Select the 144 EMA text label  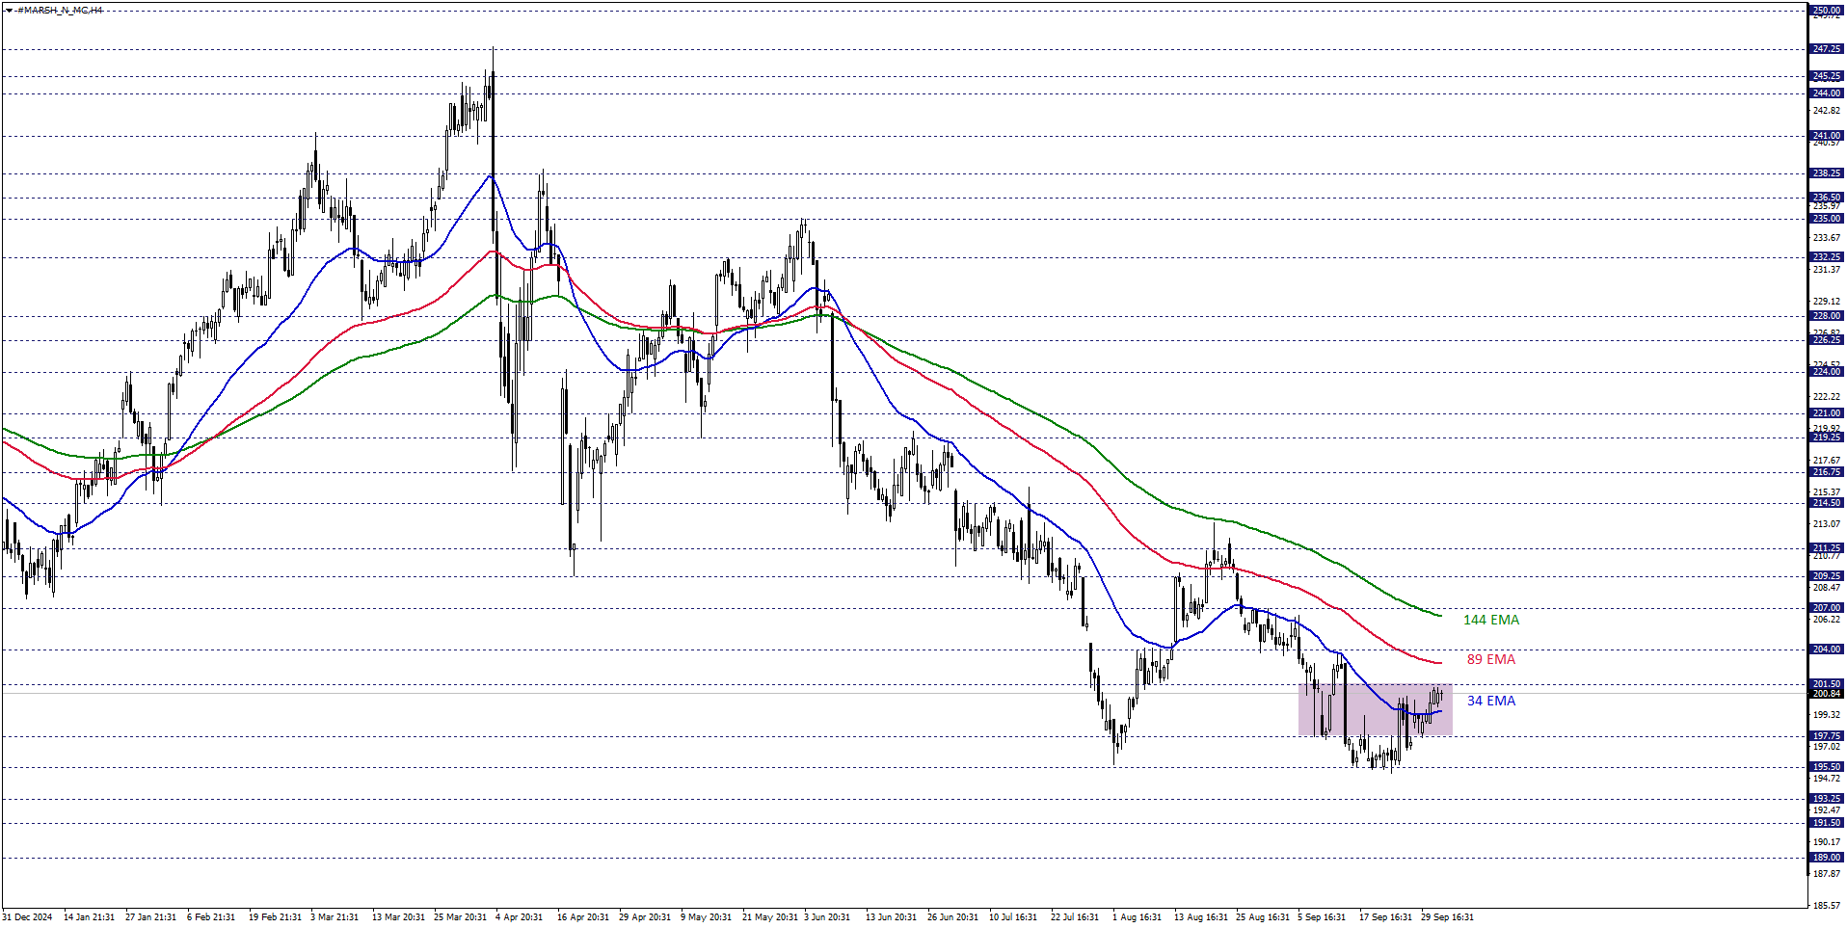coord(1490,620)
